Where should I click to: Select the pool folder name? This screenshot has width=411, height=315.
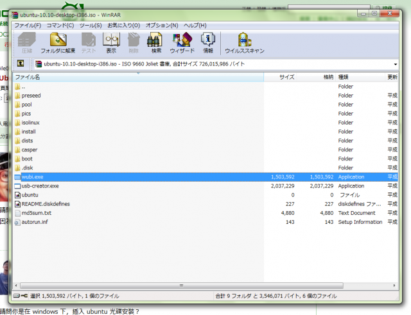click(26, 105)
